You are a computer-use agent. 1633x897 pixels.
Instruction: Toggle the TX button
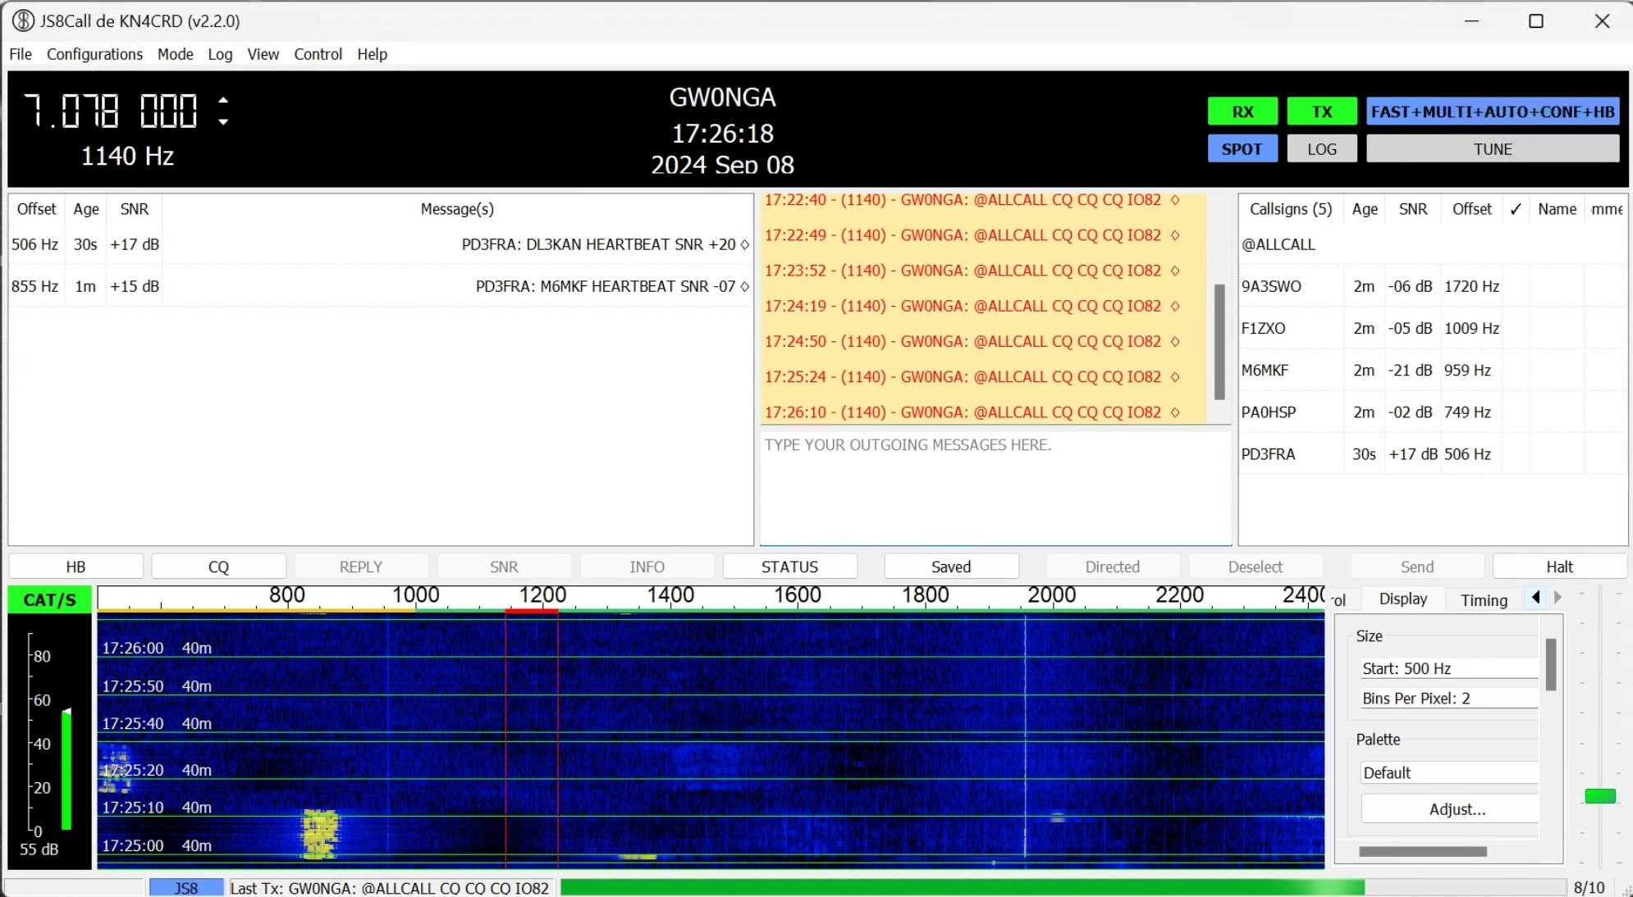[1321, 112]
